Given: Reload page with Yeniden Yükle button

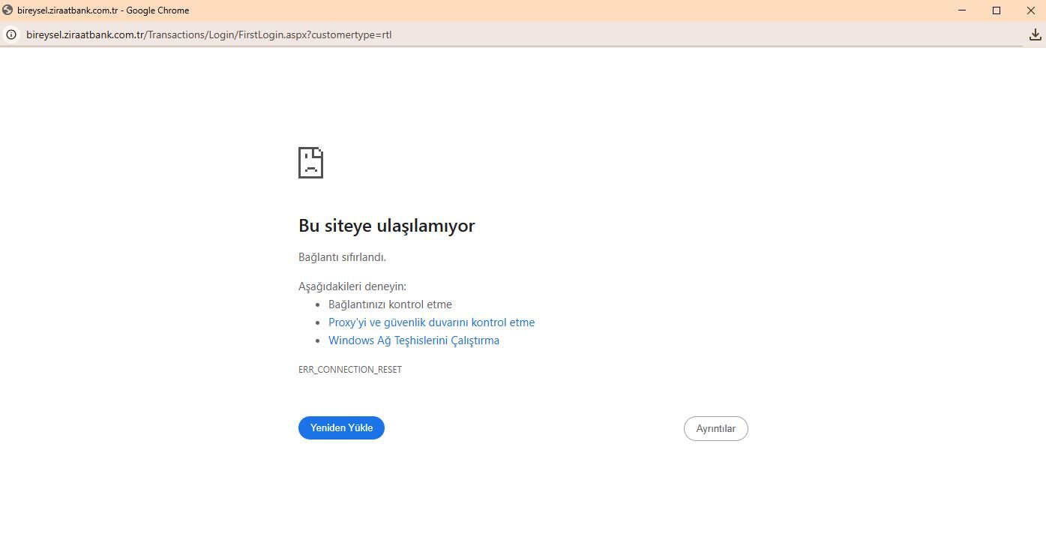Looking at the screenshot, I should [x=341, y=427].
